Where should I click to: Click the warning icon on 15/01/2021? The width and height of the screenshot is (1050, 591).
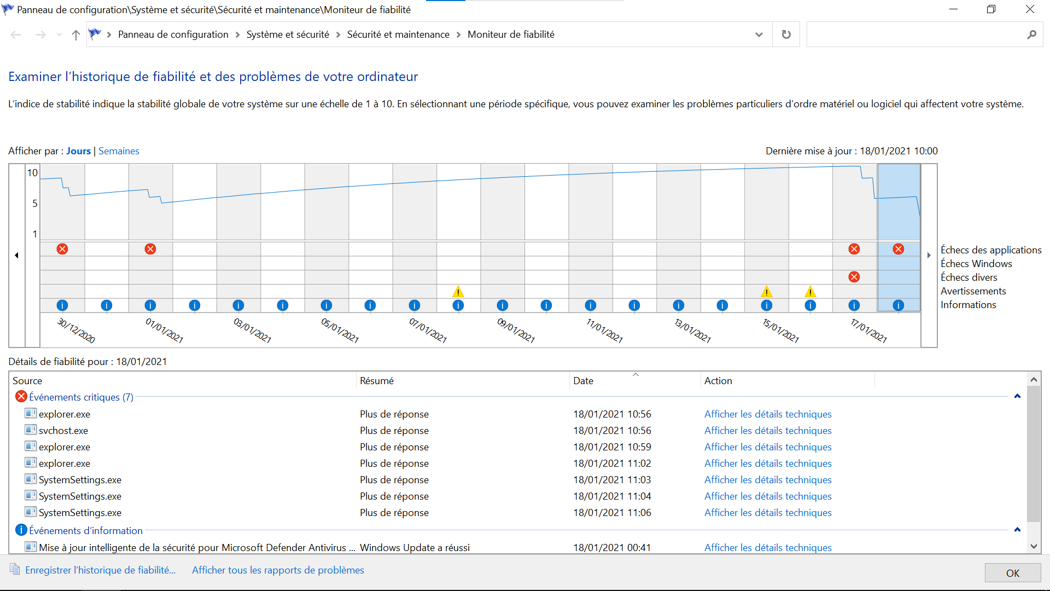coord(767,291)
